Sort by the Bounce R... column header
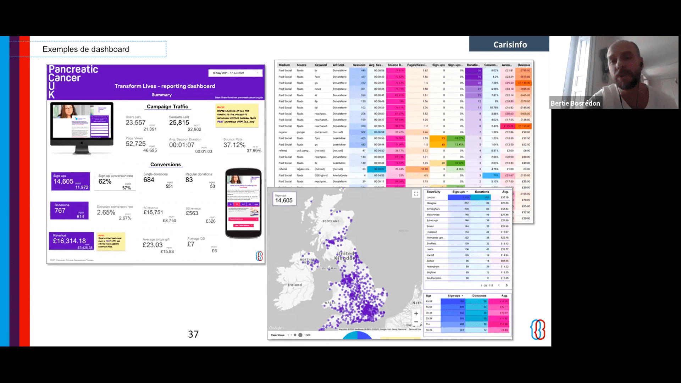 (x=395, y=65)
